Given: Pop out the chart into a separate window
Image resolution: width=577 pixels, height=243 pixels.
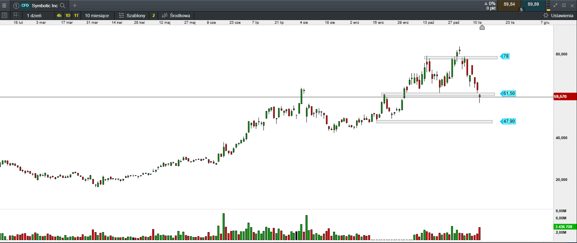Looking at the screenshot, I should pyautogui.click(x=564, y=5).
